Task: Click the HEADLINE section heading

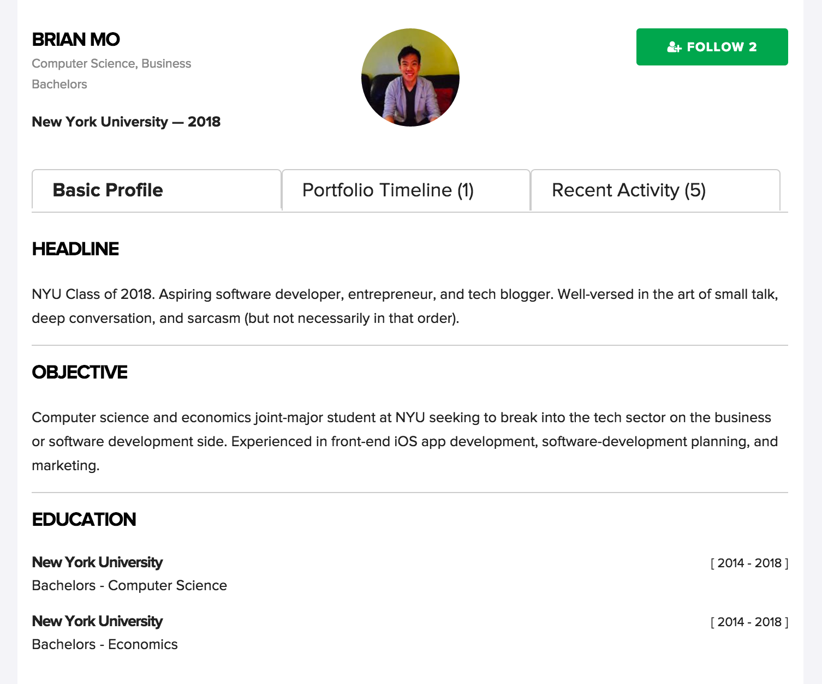Action: pos(75,249)
